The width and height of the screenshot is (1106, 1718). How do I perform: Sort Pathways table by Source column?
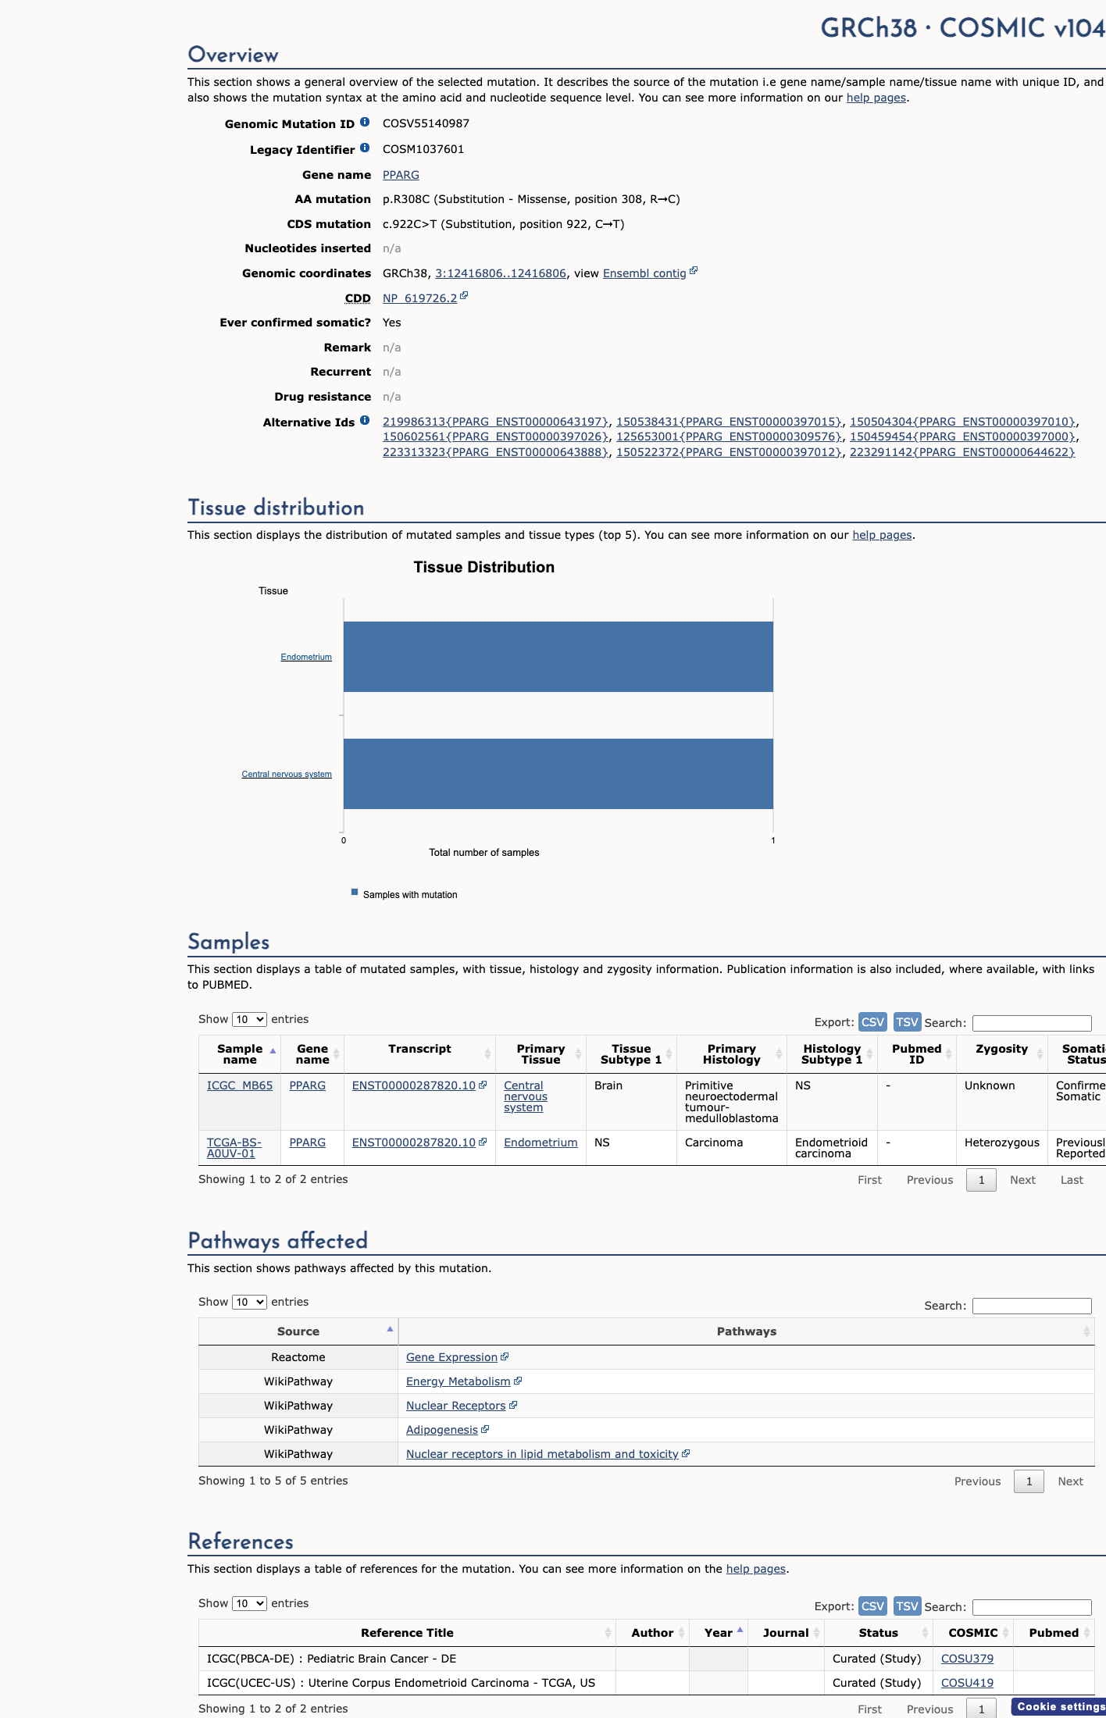[x=298, y=1331]
